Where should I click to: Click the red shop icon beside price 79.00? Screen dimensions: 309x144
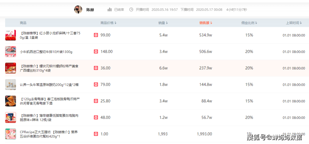96,85
